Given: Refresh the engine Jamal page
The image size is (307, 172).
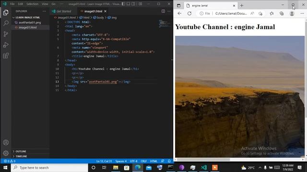Looking at the screenshot, I should (189, 13).
